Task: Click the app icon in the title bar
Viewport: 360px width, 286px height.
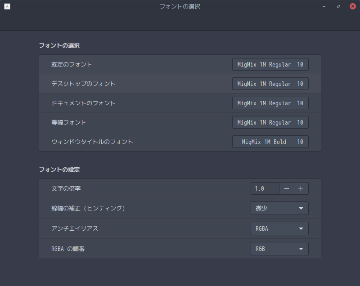Action: click(7, 7)
